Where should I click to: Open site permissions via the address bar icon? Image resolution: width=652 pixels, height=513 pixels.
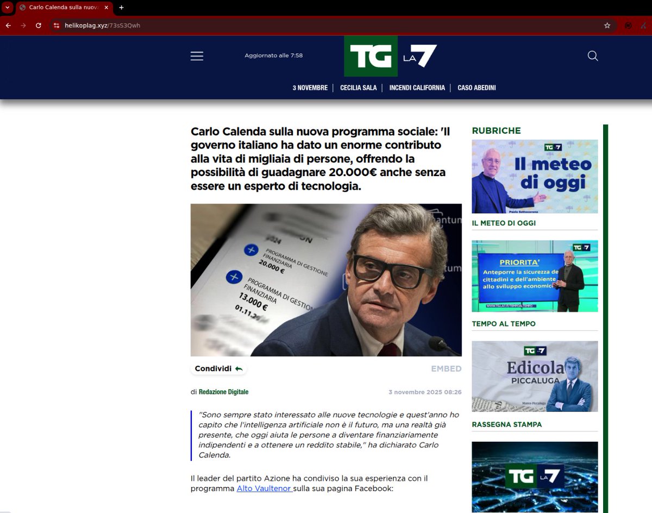(57, 25)
